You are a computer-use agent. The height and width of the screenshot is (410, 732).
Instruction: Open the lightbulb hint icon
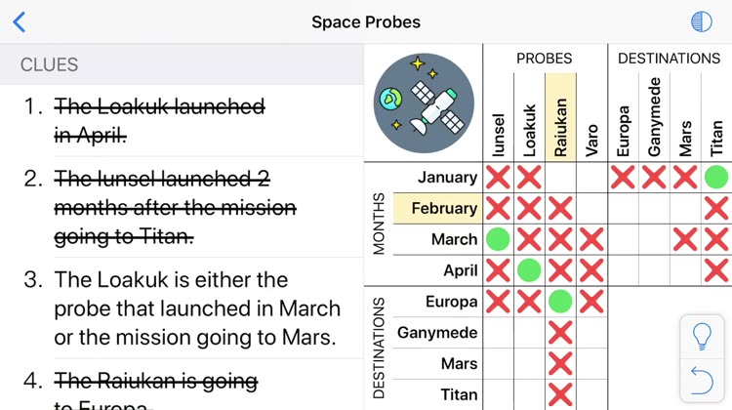click(x=702, y=337)
